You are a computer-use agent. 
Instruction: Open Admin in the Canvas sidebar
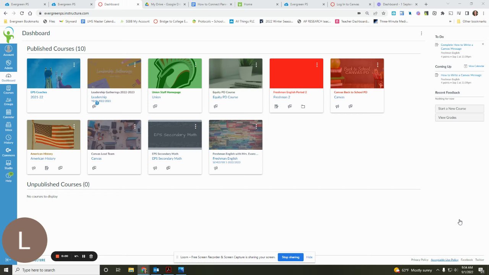point(8,64)
